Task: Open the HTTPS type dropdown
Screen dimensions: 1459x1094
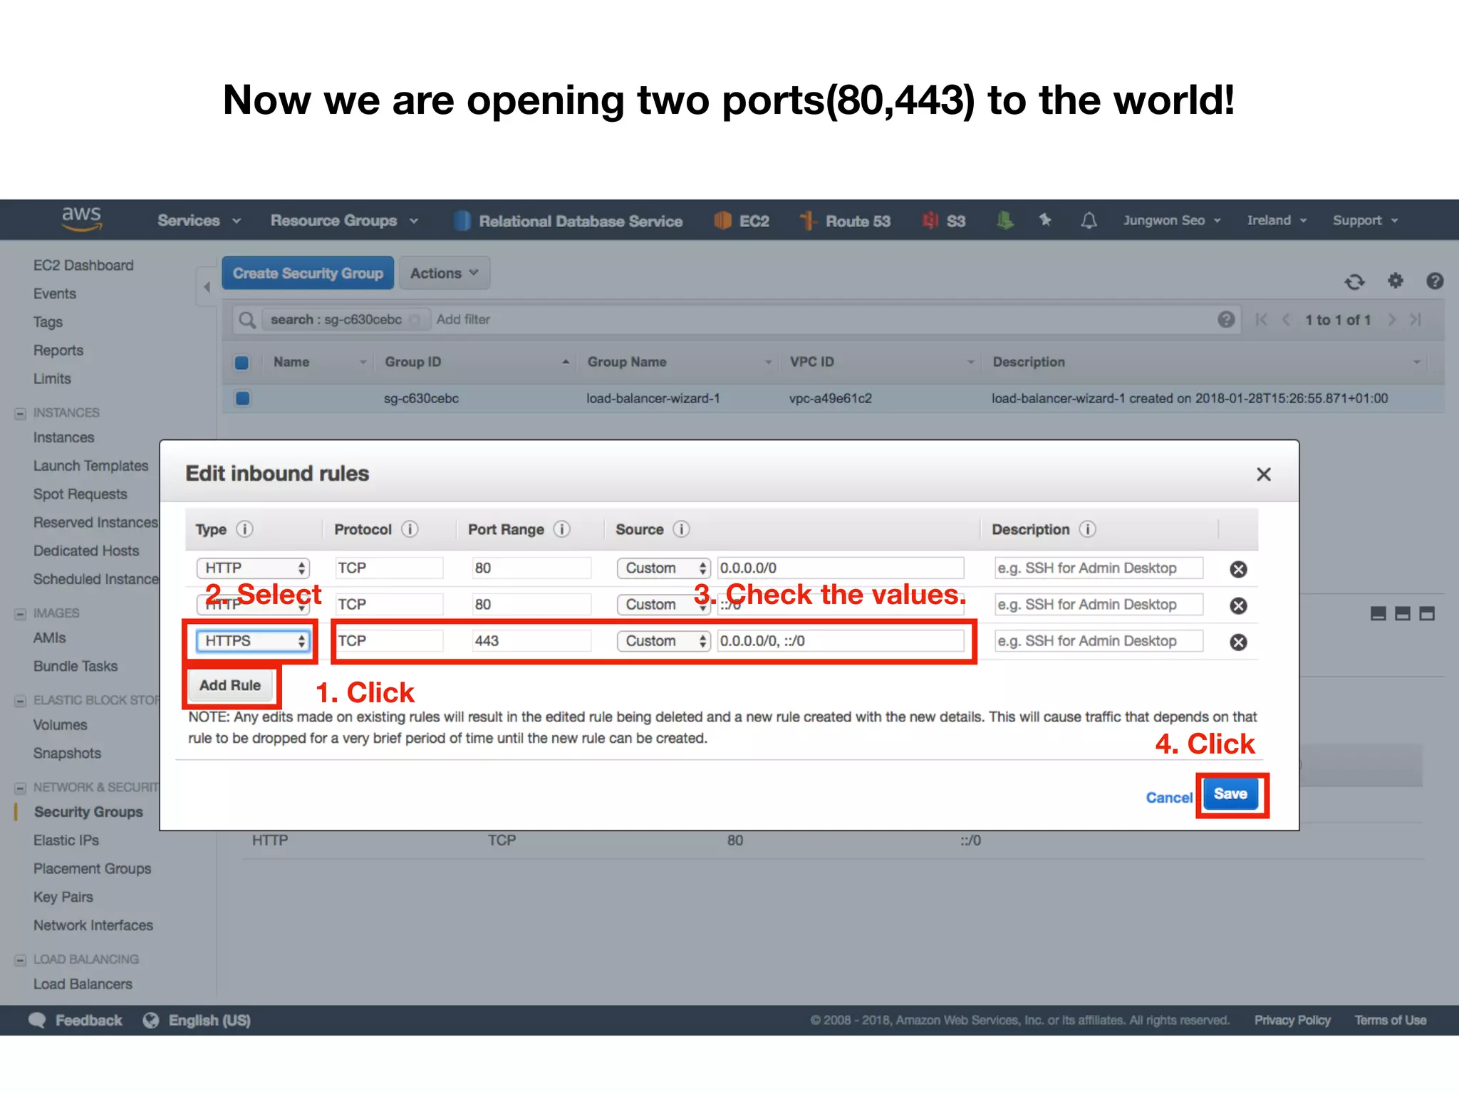Action: (x=253, y=641)
